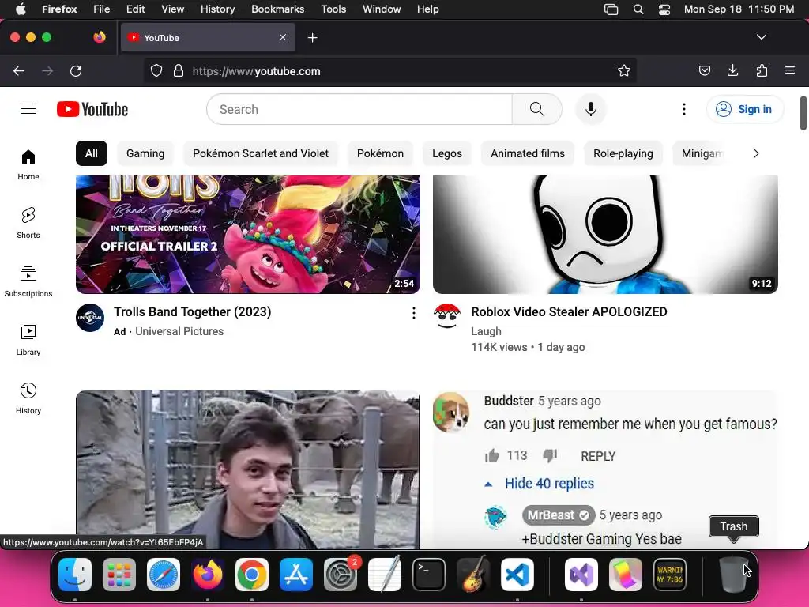Screen dimensions: 809x607
Task: Reload the page in Firefox
Action: click(x=76, y=70)
